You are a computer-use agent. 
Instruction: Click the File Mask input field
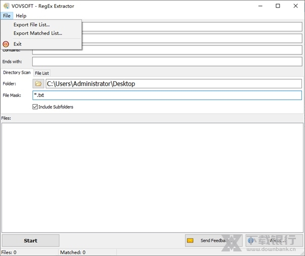tap(167, 95)
